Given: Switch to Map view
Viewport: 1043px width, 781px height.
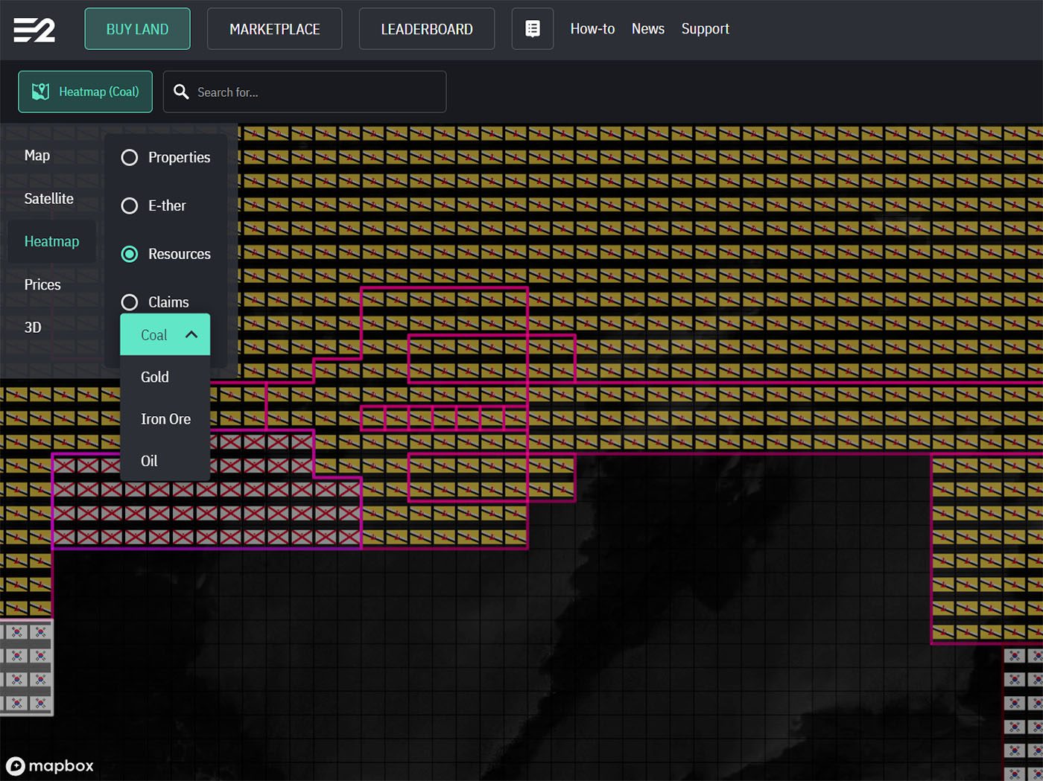Looking at the screenshot, I should point(37,156).
